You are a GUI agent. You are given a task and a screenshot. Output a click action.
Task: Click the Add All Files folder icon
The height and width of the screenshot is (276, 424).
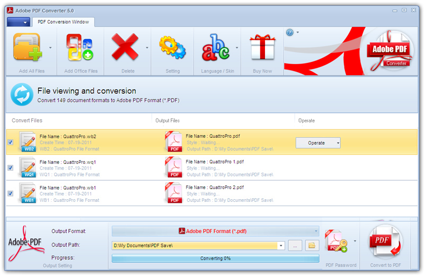coord(28,47)
